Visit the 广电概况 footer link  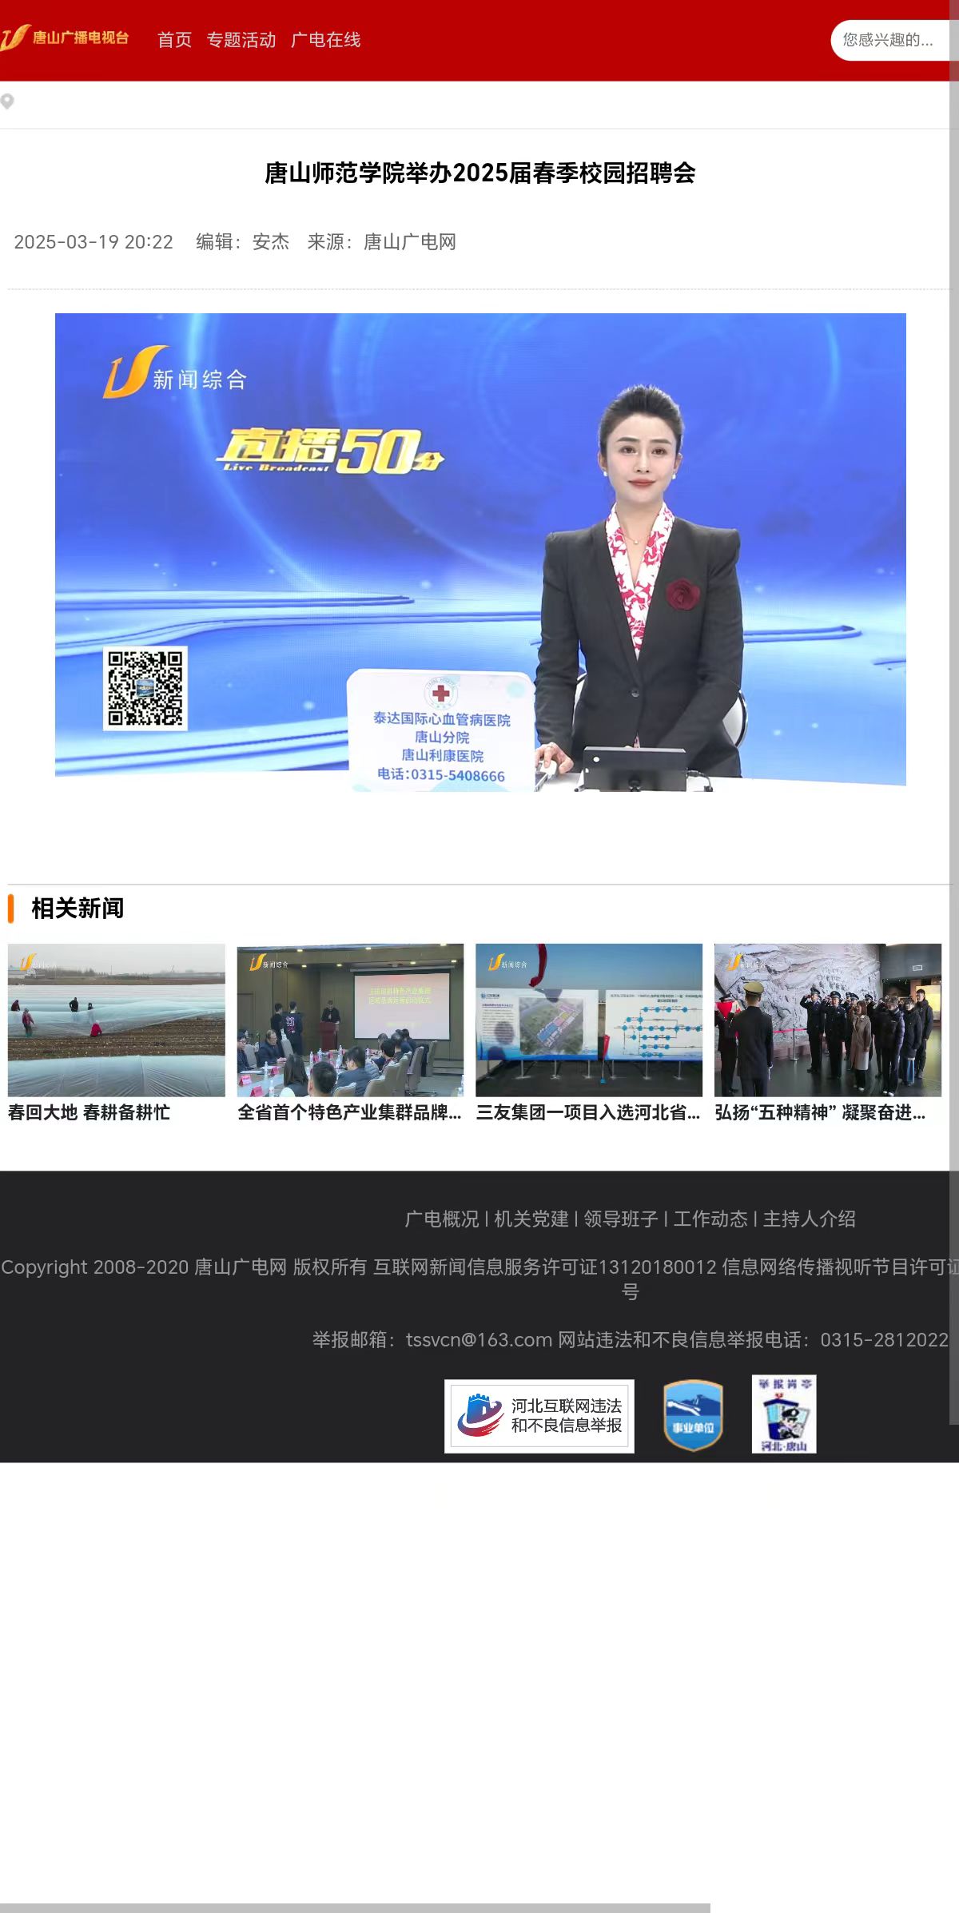pyautogui.click(x=441, y=1219)
